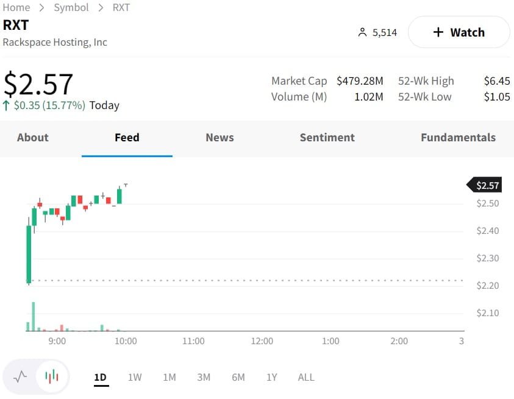Viewport: 514px width, 399px height.
Task: Change chart range to 1W
Action: point(135,377)
